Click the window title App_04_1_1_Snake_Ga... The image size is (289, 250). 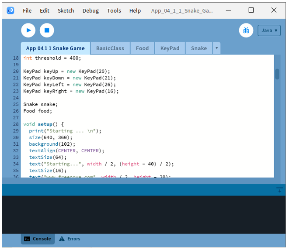182,10
